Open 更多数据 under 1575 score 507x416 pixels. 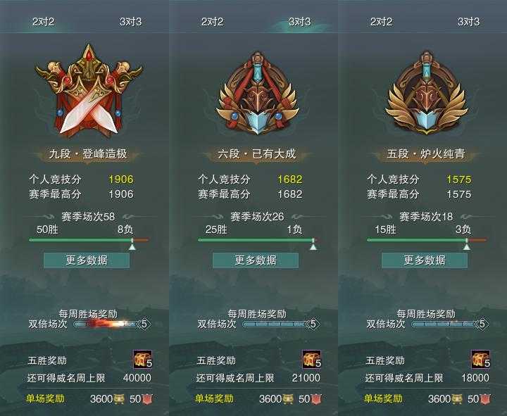coord(425,260)
